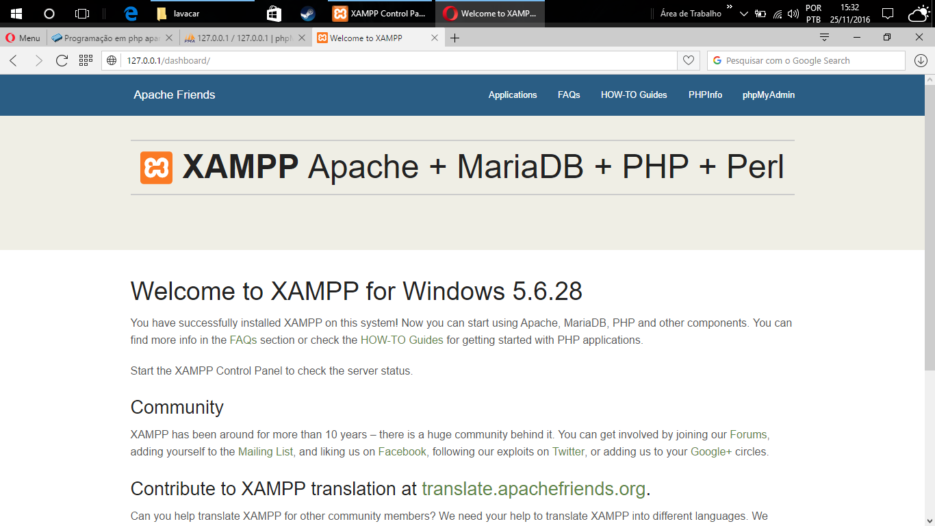Open the FAQs nav item

(569, 95)
